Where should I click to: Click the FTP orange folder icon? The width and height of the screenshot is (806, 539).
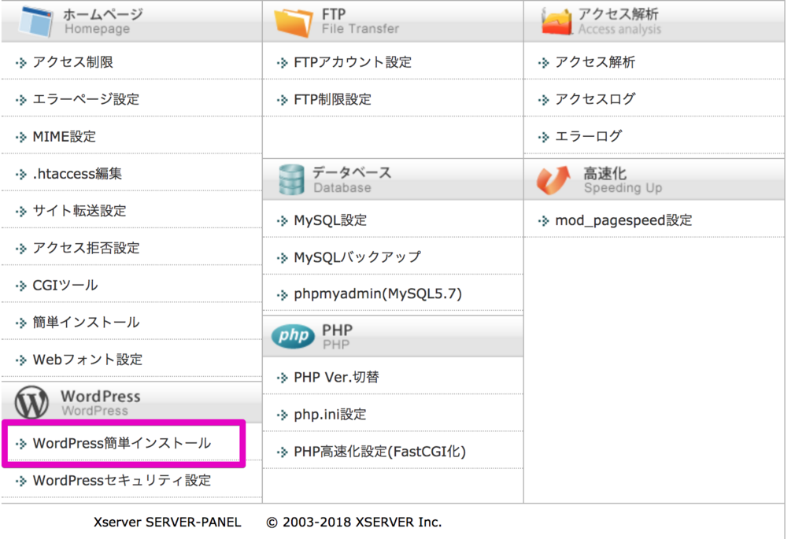[293, 22]
